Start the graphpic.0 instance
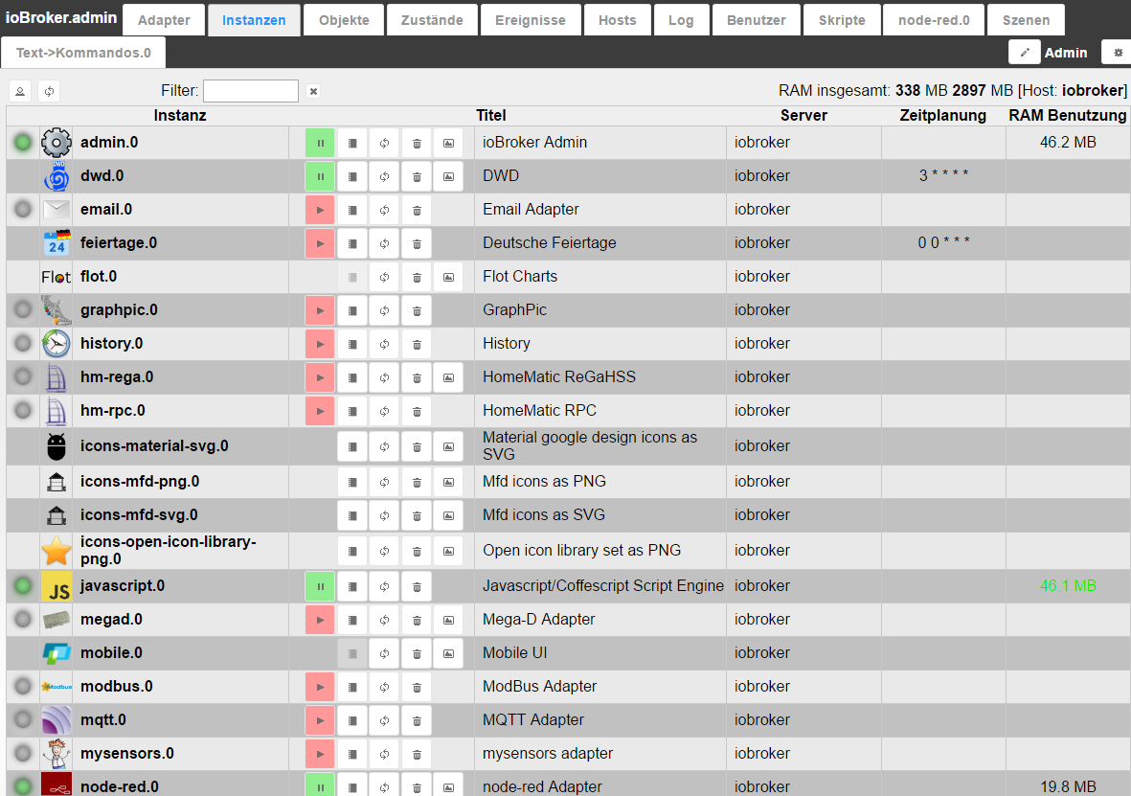This screenshot has height=796, width=1131. 320,310
